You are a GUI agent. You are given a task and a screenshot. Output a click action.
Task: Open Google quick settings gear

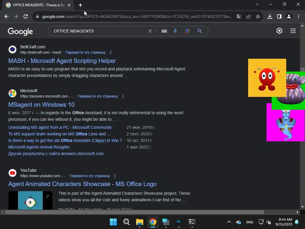279,31
